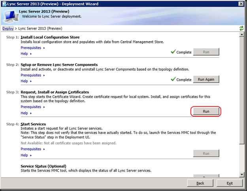Screen dimensions: 247x191
Task: Click Run for Step 3 certificates
Action: [206, 111]
